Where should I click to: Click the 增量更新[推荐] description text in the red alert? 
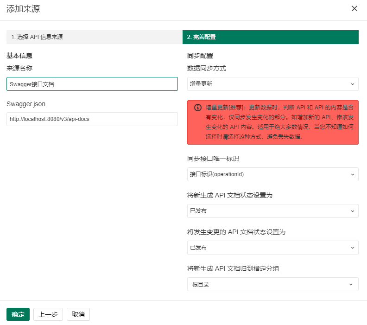(279, 122)
